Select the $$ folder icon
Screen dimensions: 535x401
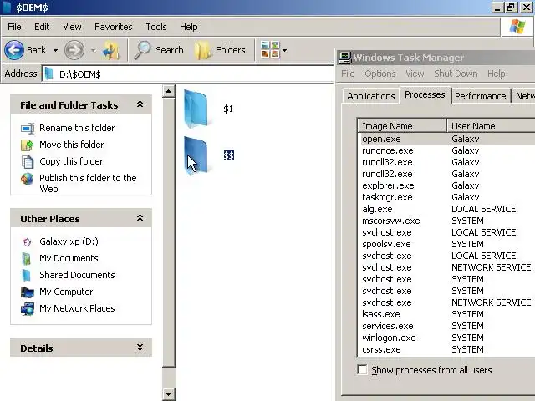click(196, 155)
